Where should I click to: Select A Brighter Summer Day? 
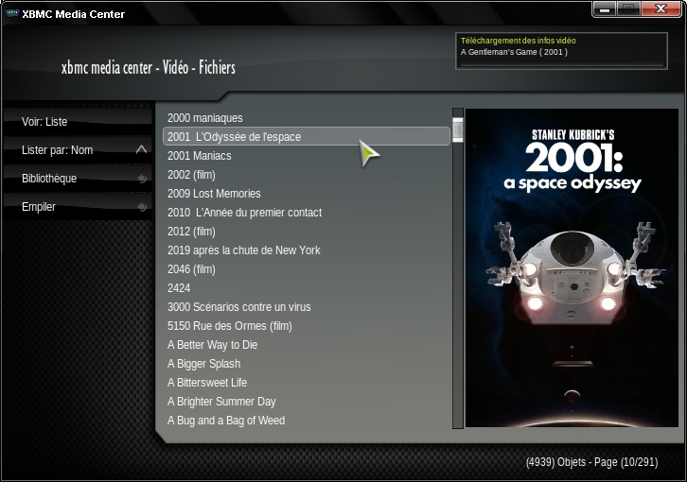pos(307,402)
